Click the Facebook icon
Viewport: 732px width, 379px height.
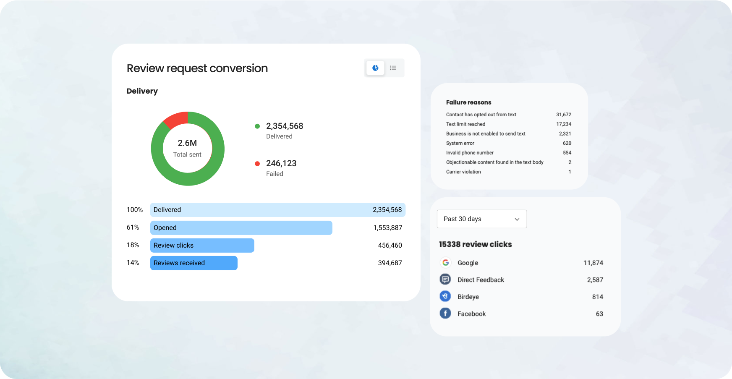445,313
